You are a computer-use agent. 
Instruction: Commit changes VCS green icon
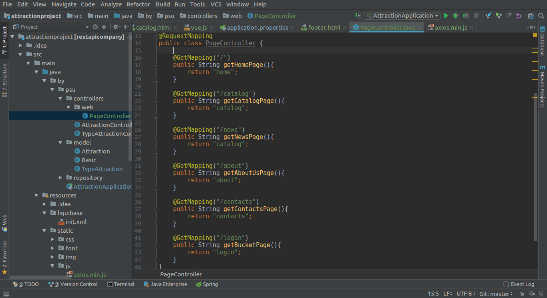[x=499, y=16]
